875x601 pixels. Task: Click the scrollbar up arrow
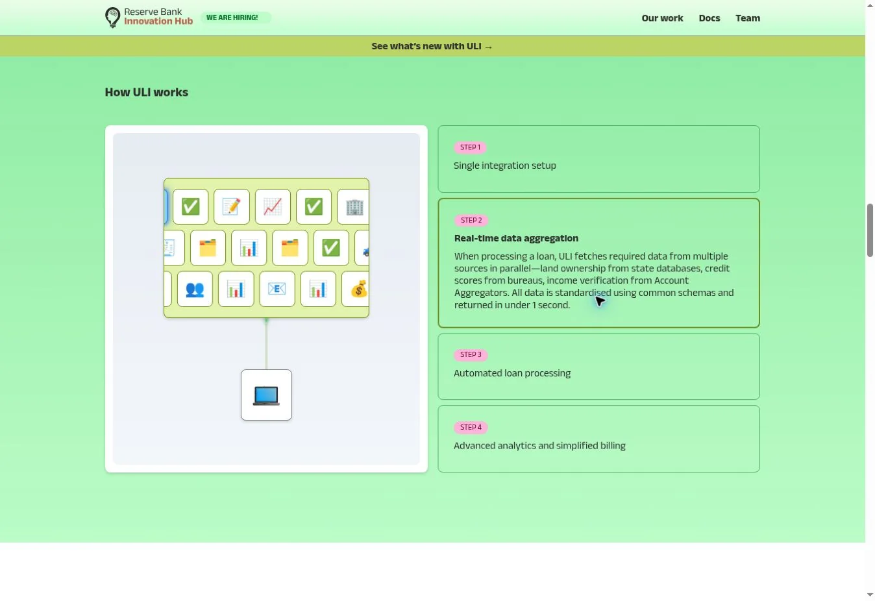pyautogui.click(x=870, y=5)
